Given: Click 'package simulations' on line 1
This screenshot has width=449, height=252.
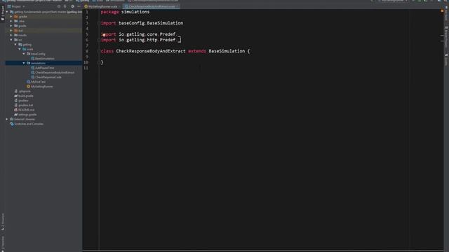Looking at the screenshot, I should [125, 12].
